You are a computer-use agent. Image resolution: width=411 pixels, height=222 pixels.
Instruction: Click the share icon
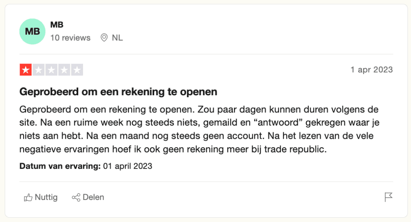pyautogui.click(x=76, y=198)
